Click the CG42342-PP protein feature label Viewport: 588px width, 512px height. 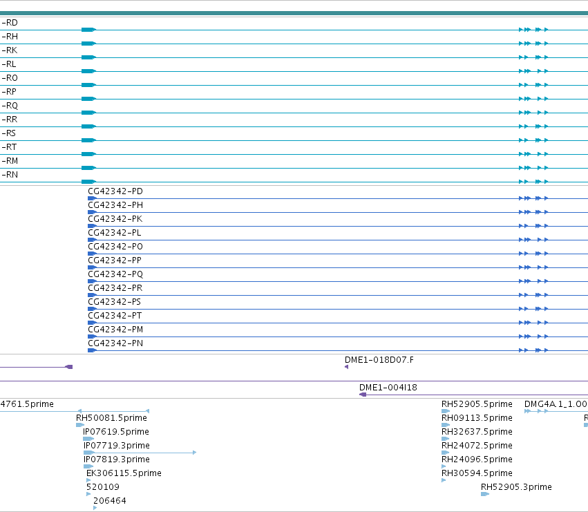(115, 260)
